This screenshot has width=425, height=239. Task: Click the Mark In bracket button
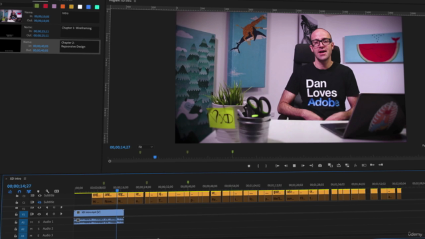[258, 166]
